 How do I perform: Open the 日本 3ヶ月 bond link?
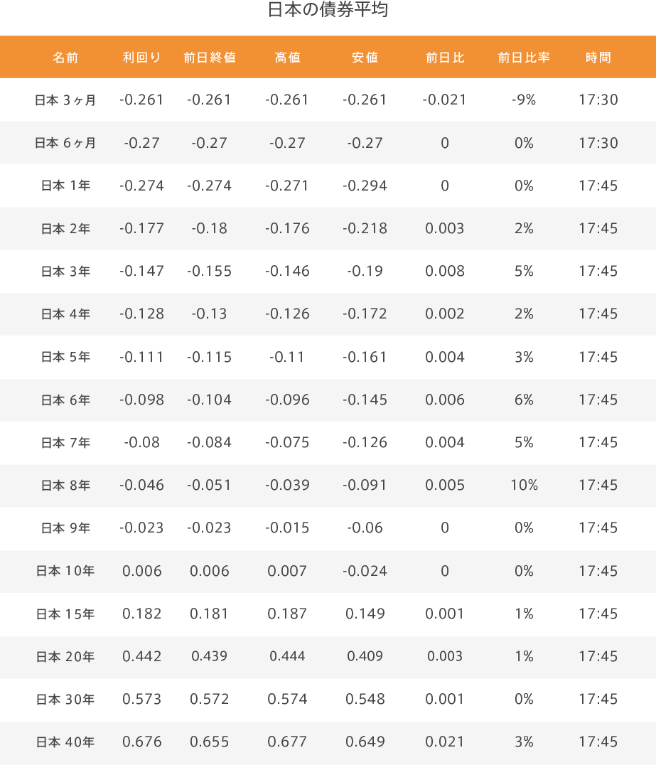click(65, 100)
